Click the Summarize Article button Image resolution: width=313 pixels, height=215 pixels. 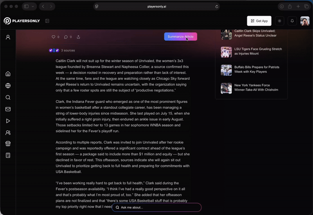(180, 37)
